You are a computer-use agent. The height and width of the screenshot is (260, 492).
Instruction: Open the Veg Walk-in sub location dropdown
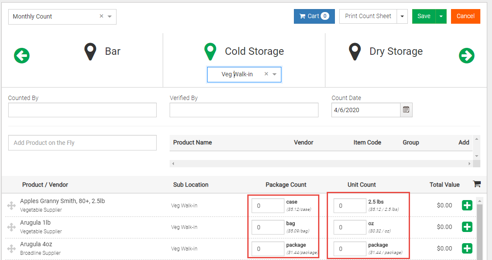tap(274, 74)
